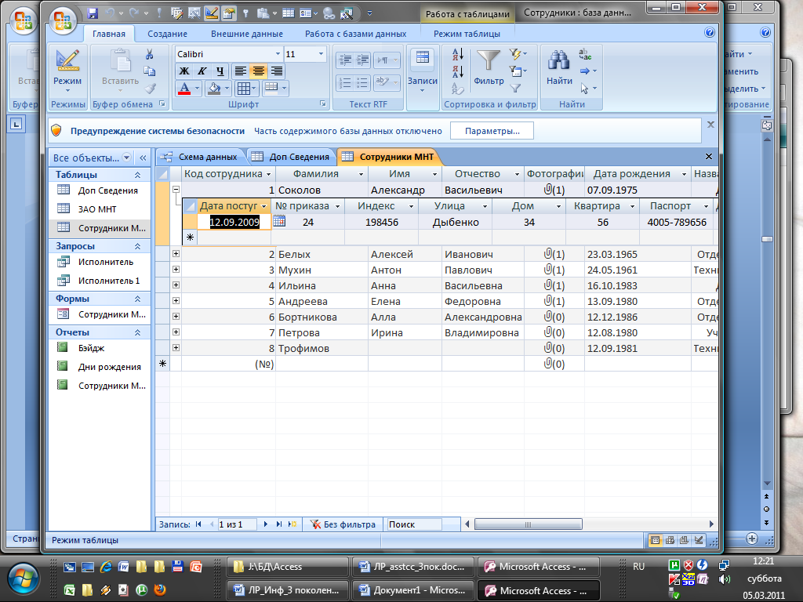This screenshot has height=602, width=803.
Task: Collapse the Запросы group
Action: 138,246
